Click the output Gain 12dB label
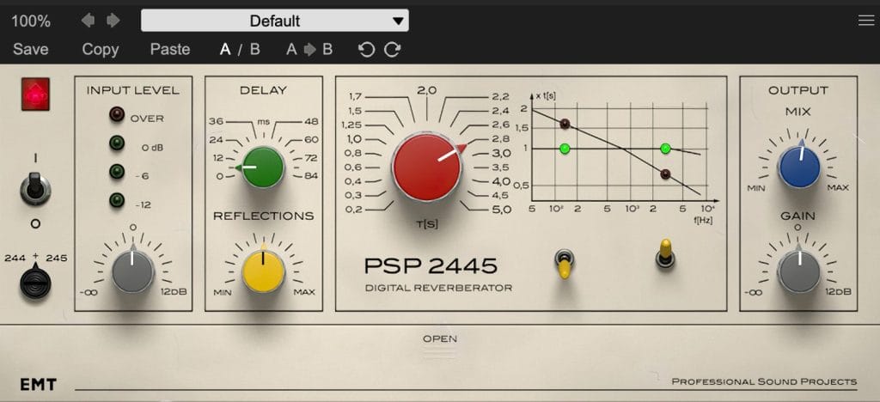Screen dimensions: 880x402 pyautogui.click(x=839, y=292)
